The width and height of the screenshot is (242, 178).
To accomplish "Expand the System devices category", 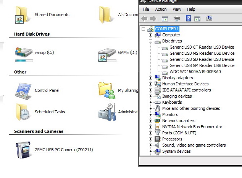I will [150, 151].
